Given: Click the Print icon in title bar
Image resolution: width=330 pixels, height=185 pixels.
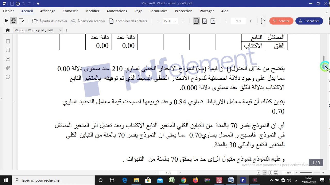Looking at the screenshot, I should coord(18,4).
